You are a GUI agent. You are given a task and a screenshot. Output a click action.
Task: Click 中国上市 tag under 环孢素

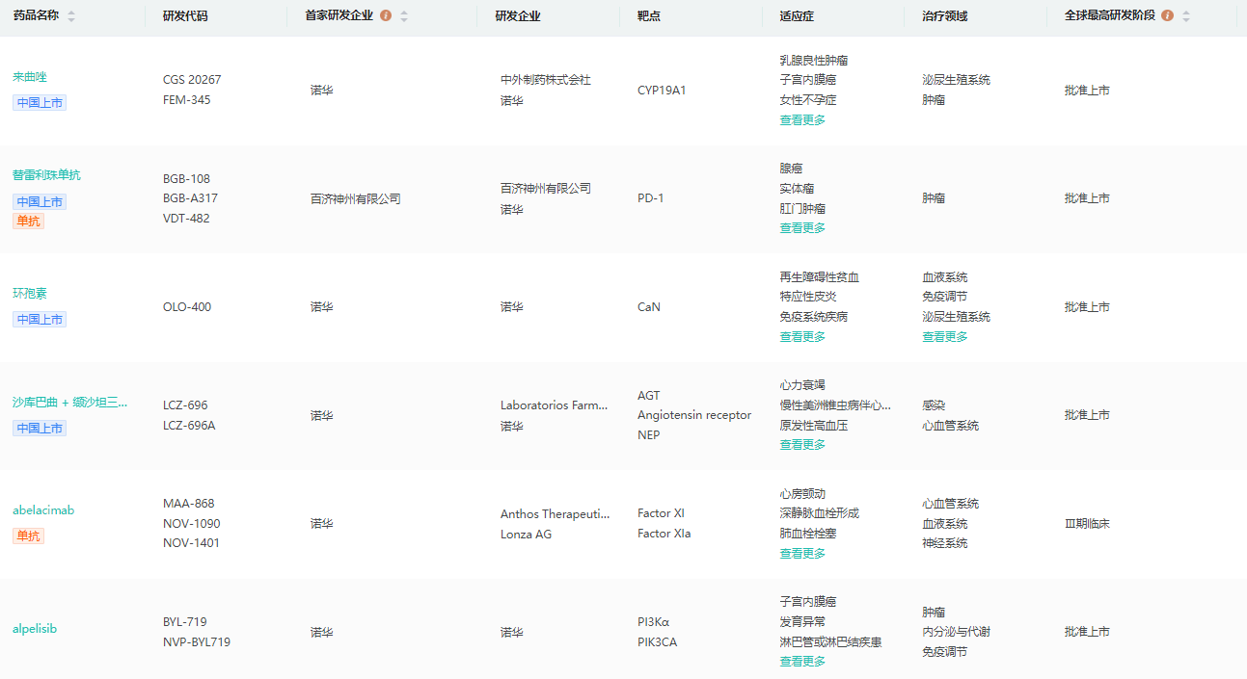point(40,320)
